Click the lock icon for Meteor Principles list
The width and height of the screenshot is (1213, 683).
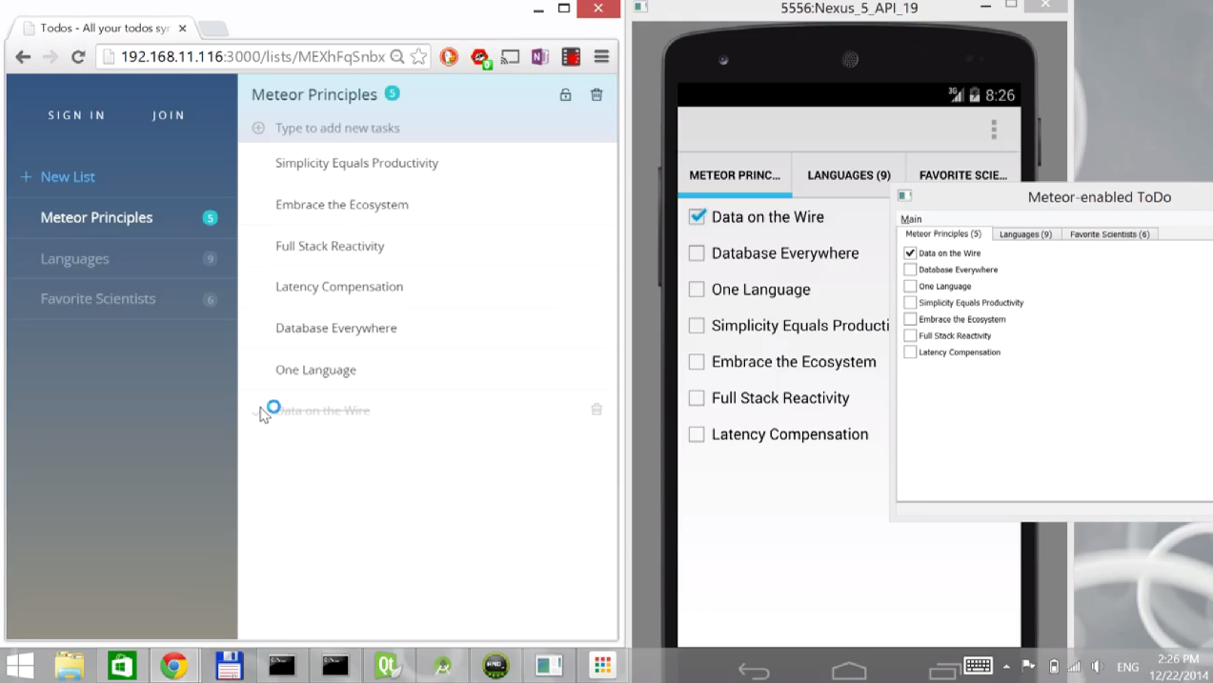point(565,94)
